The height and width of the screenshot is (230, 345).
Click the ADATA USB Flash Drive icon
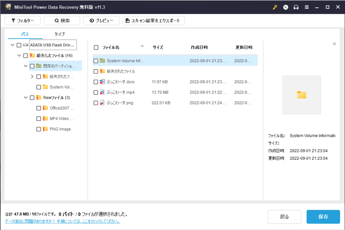coord(25,45)
